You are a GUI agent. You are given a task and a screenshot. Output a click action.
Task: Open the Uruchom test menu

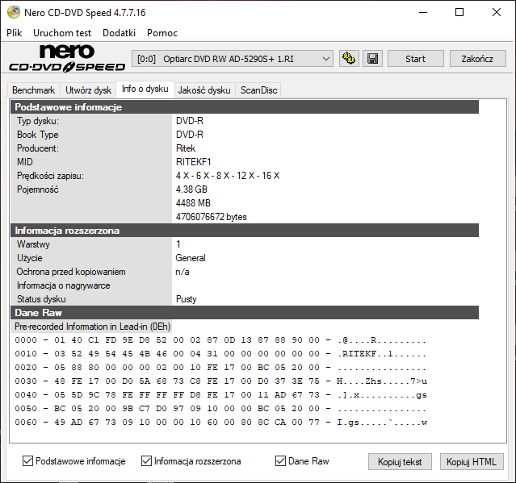click(x=62, y=33)
